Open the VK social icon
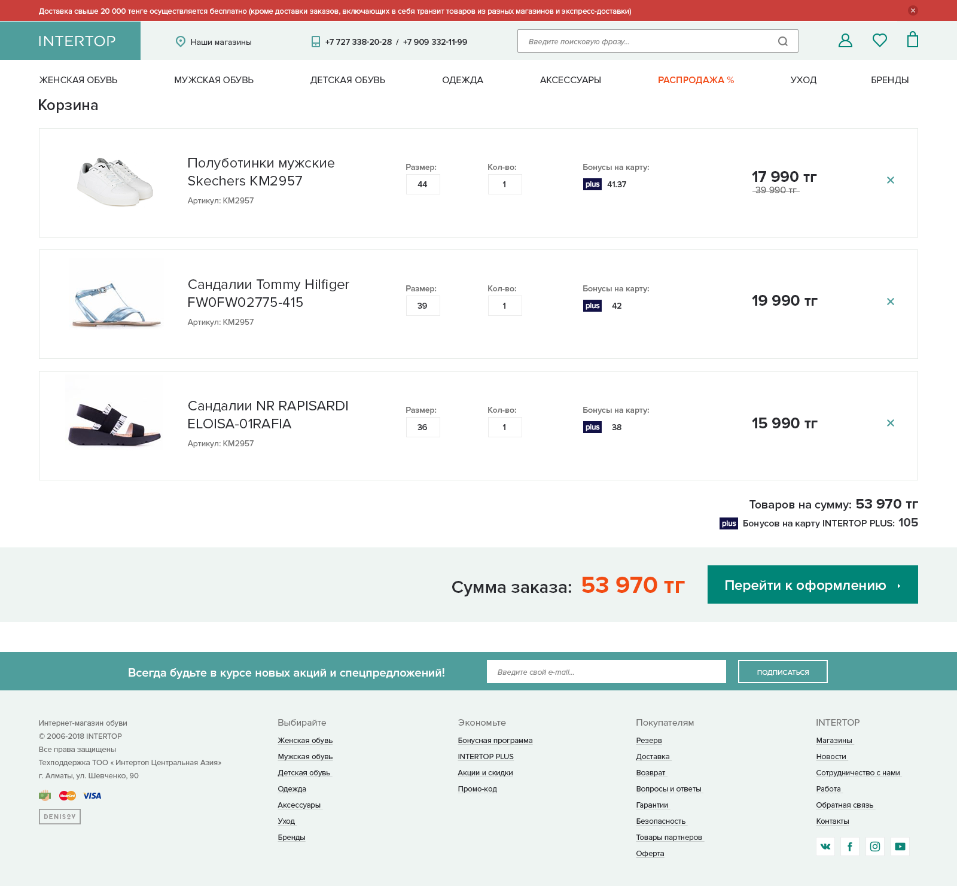The height and width of the screenshot is (886, 957). point(825,847)
